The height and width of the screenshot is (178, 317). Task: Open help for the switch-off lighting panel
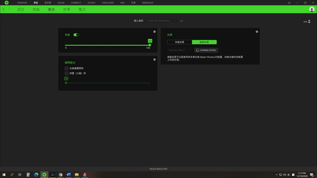tap(155, 59)
